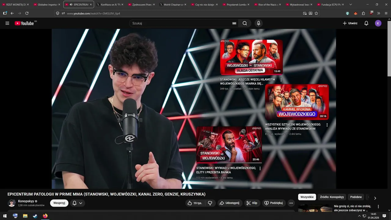Switch to 'Globalne Imperium' tab
Screen dimensions: 391x220
[47, 5]
